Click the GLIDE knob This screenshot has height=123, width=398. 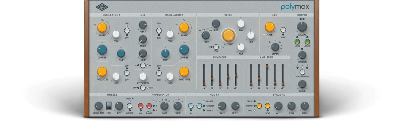point(302,84)
